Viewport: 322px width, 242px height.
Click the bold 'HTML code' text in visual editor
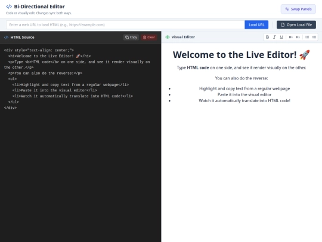click(x=198, y=68)
